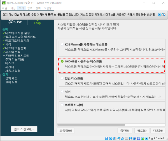
Task: Click 설치 실행 sidebar step
Action: (x=11, y=82)
